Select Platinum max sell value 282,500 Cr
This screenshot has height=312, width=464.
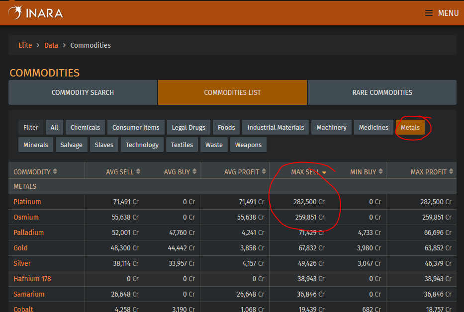(309, 202)
